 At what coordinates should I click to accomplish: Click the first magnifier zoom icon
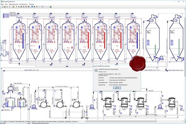point(24,7)
